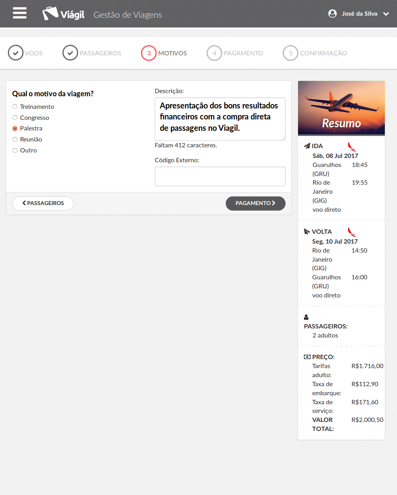Click in the Descrição text area
This screenshot has height=495, width=397.
coord(220,119)
